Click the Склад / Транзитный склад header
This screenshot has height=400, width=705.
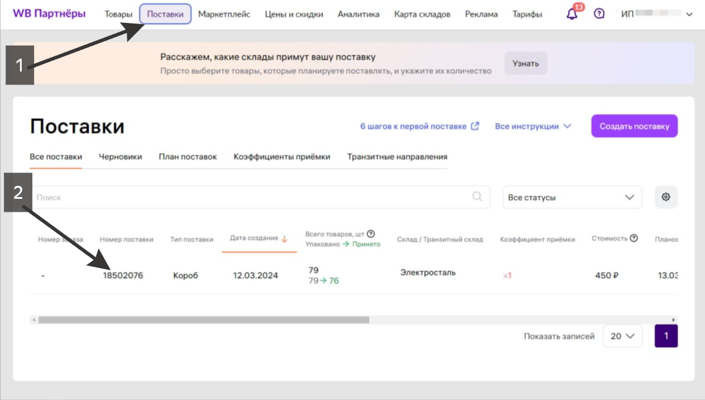pyautogui.click(x=440, y=239)
